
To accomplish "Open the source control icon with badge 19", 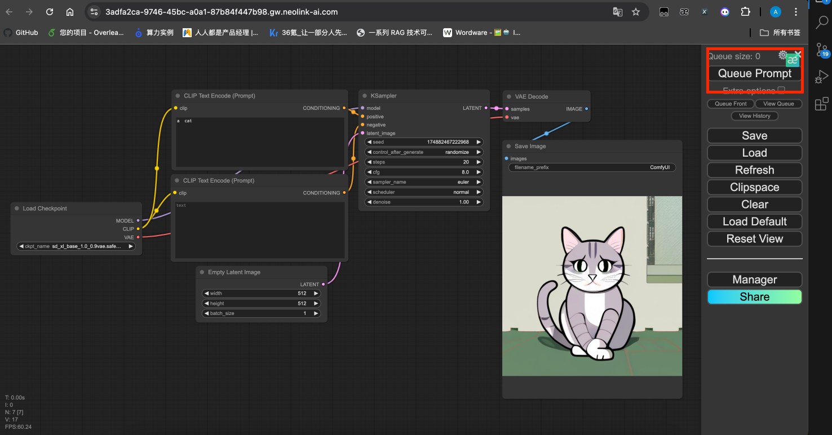I will (821, 50).
